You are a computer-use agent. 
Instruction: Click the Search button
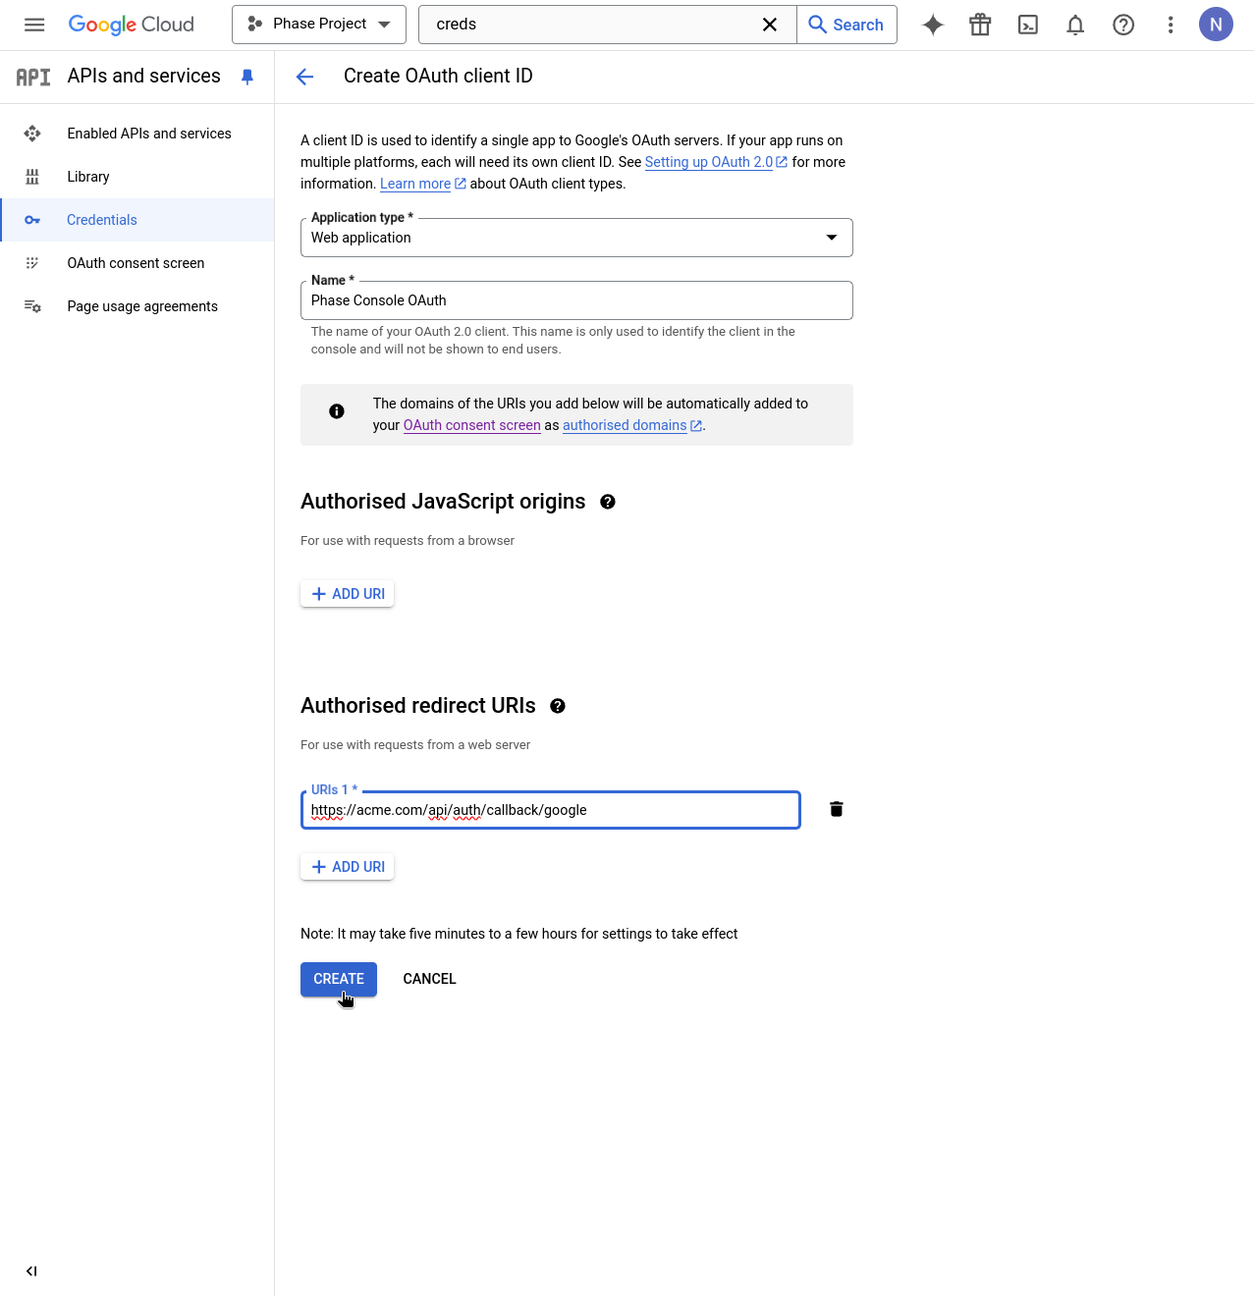tap(846, 25)
